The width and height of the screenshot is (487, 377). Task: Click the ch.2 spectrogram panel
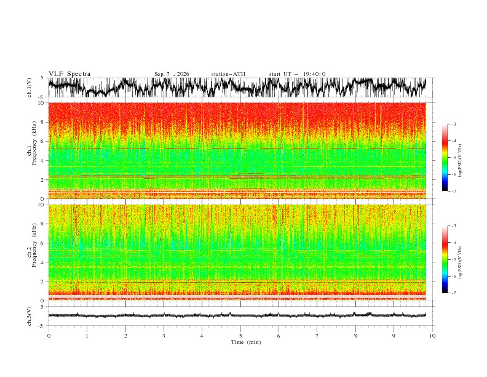pyautogui.click(x=237, y=253)
